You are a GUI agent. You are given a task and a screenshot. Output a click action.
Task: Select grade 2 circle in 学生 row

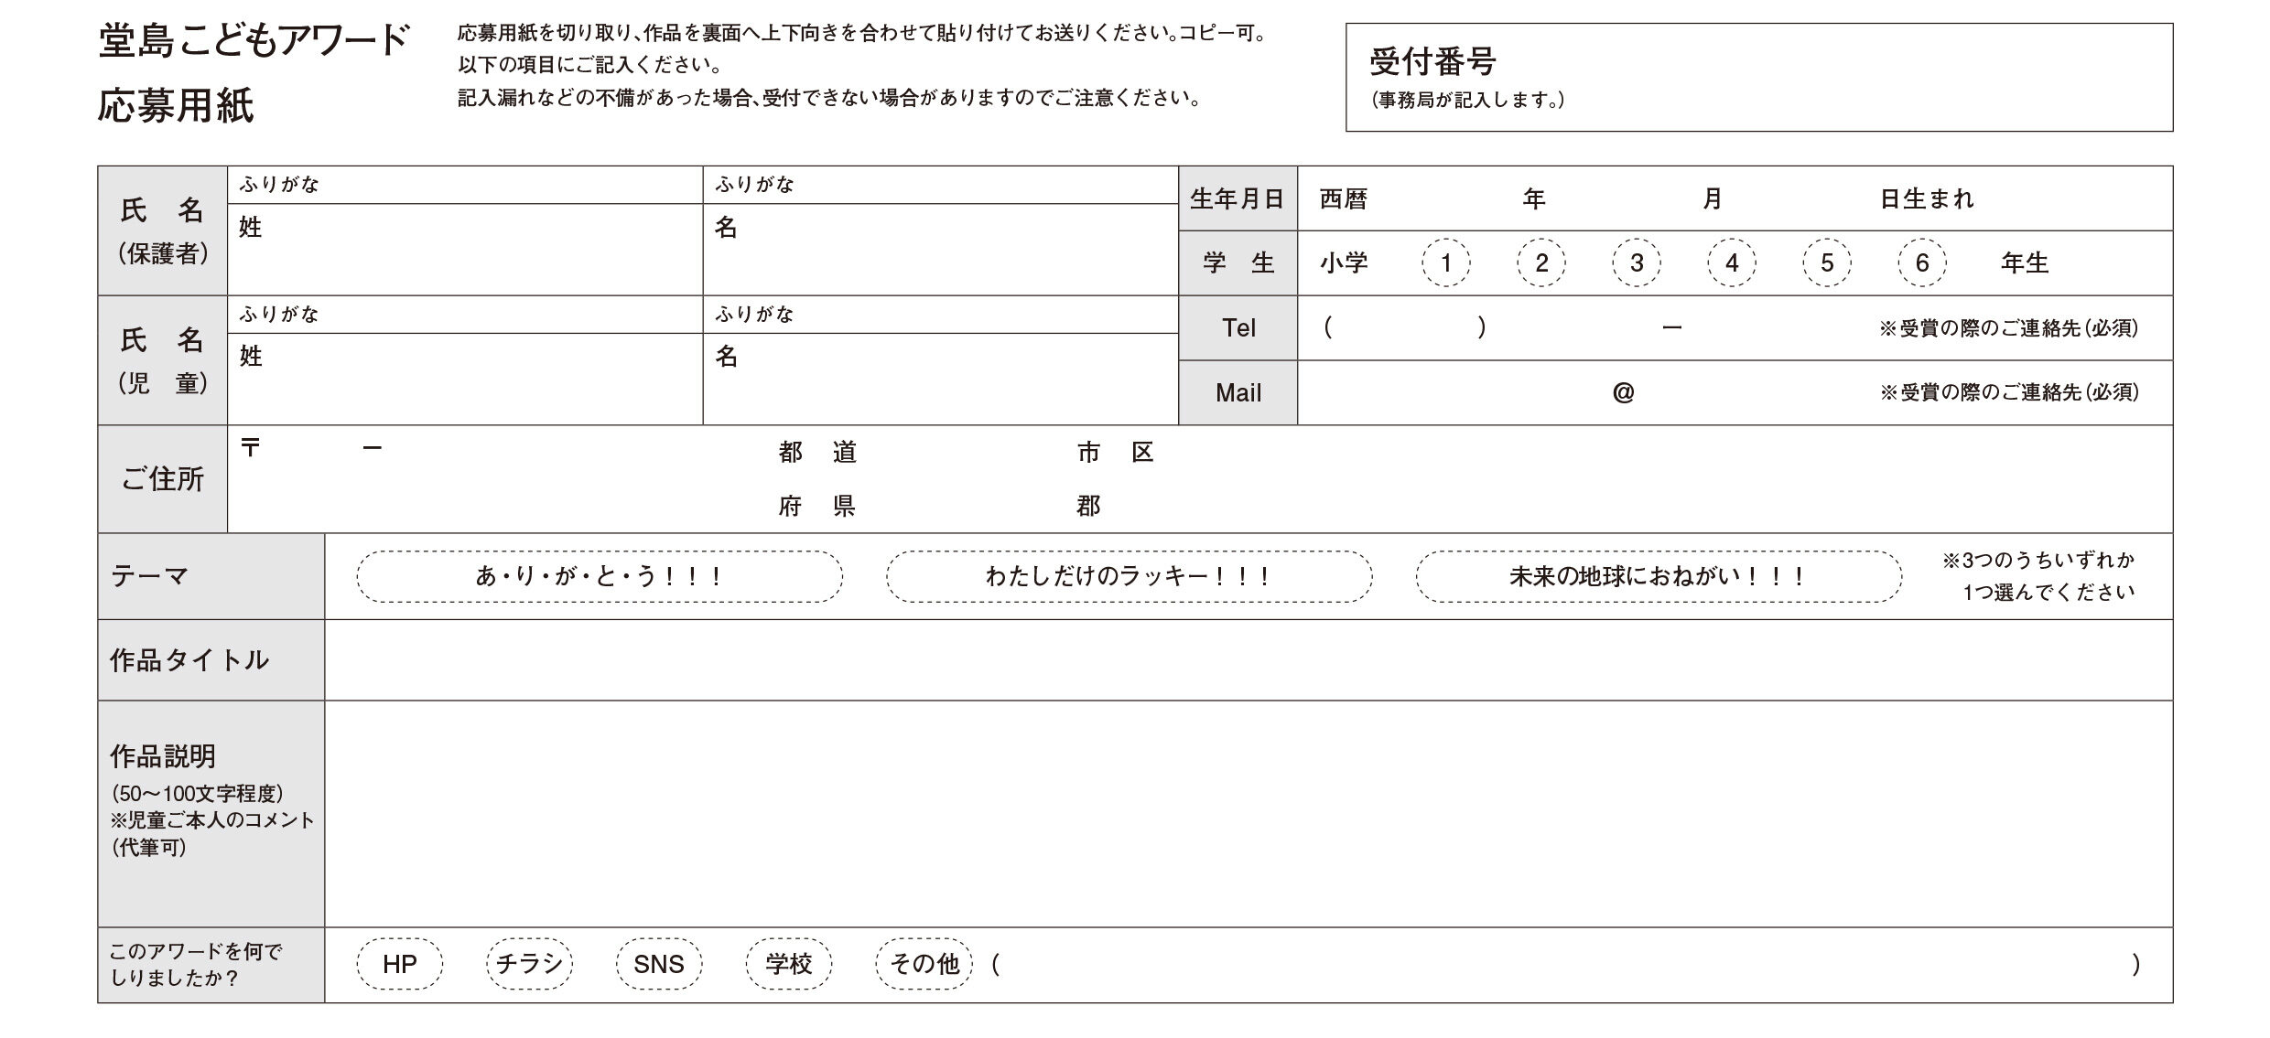click(1541, 262)
